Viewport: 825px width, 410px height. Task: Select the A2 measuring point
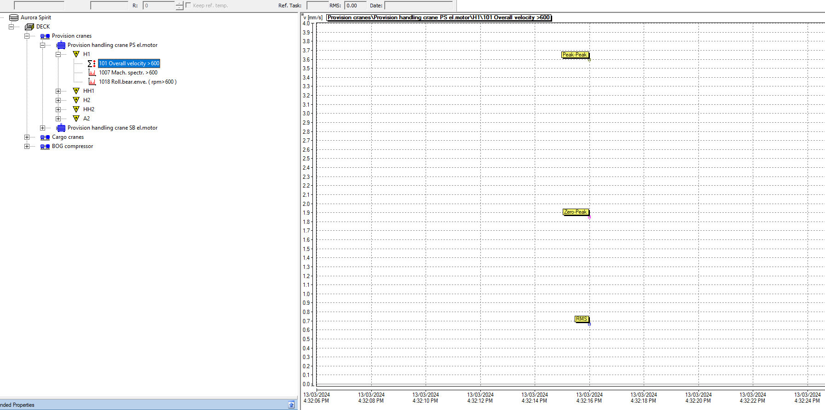[87, 119]
